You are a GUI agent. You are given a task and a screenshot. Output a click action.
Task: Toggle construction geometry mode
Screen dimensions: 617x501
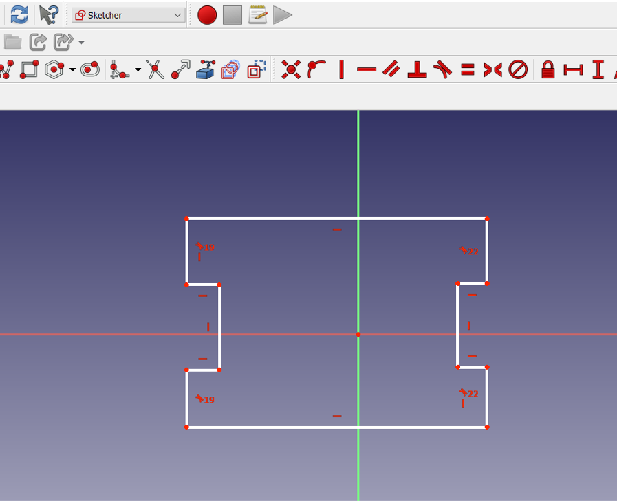(257, 69)
